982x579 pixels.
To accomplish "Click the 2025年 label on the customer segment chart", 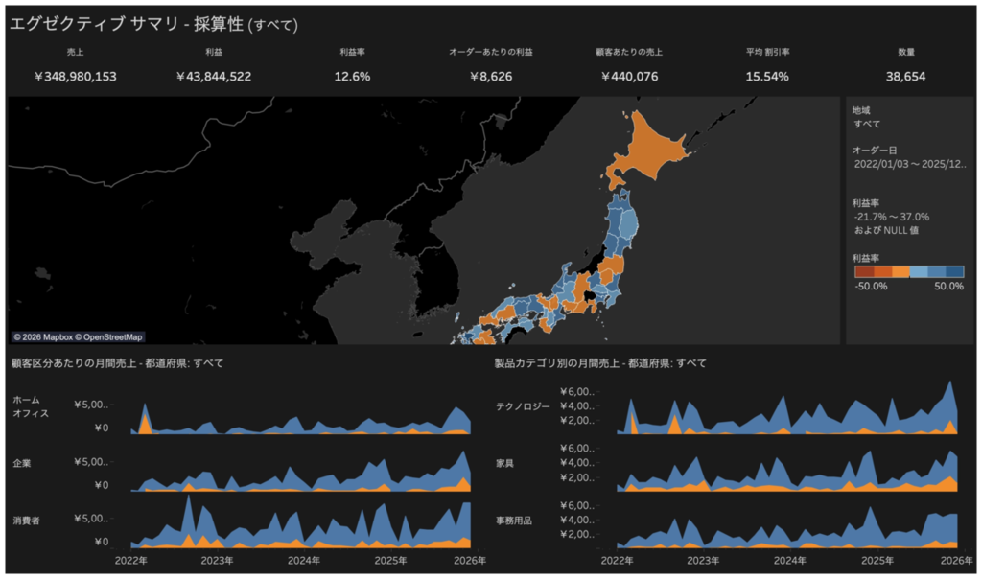I will point(391,560).
